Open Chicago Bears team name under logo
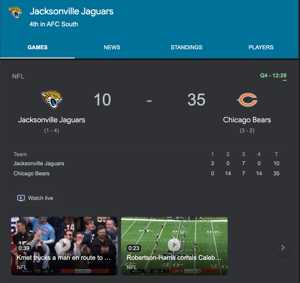Viewport: 300px width, 283px height. [x=247, y=120]
